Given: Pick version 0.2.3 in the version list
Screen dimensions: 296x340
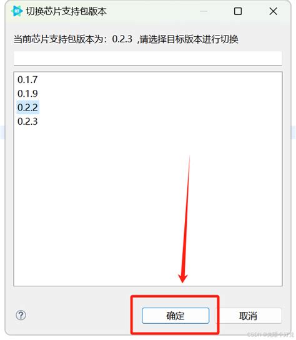Looking at the screenshot, I should pos(27,122).
